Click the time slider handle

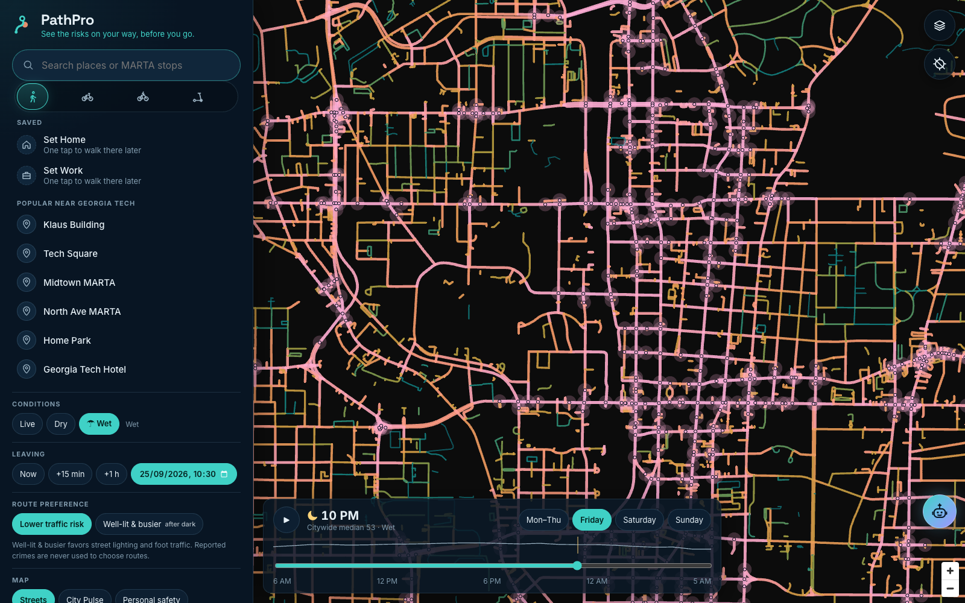coord(577,566)
